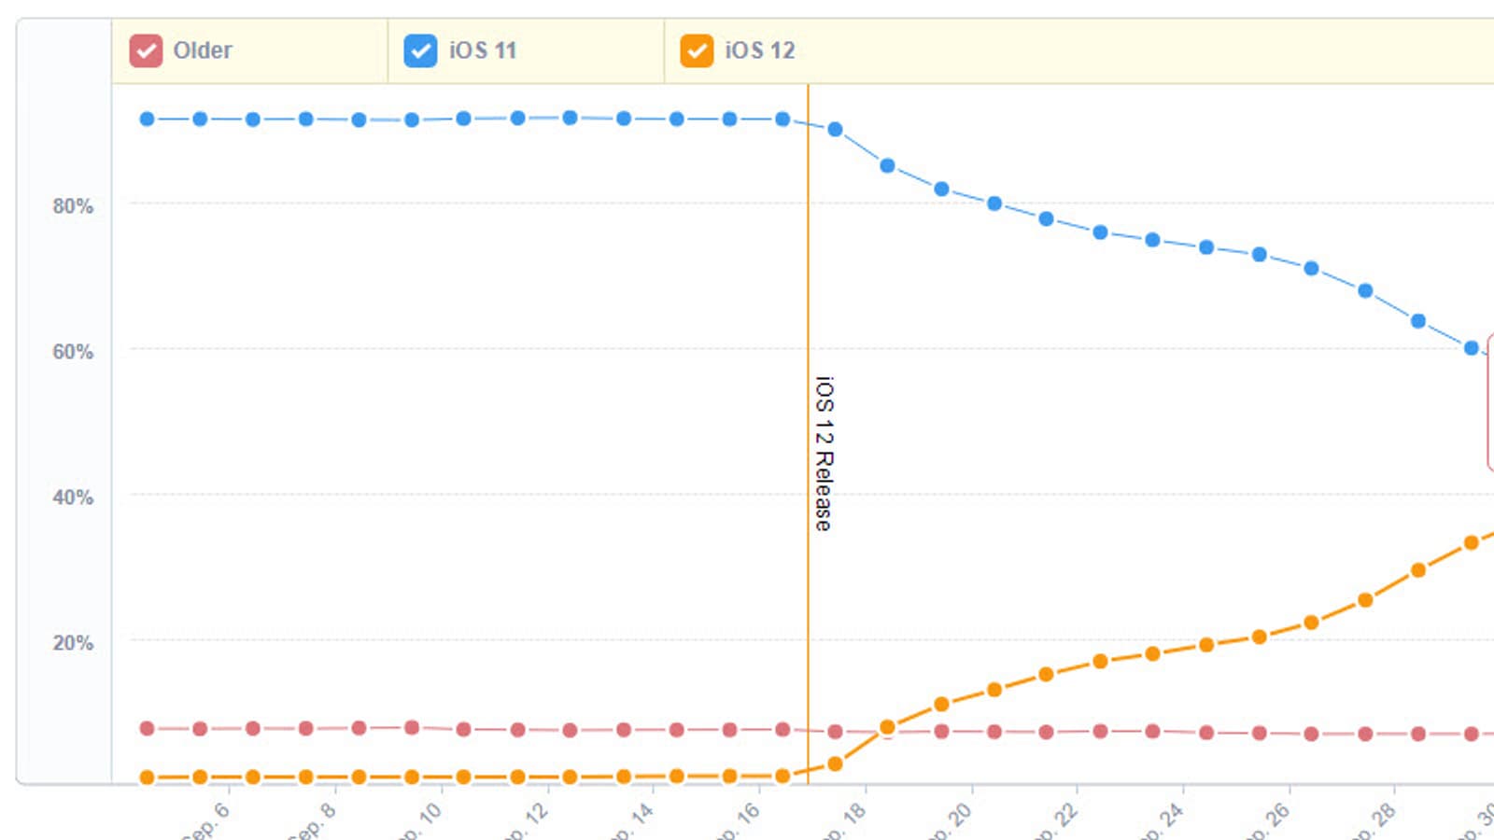This screenshot has width=1494, height=840.
Task: Select the first orange iOS 12 data point
Action: click(147, 777)
